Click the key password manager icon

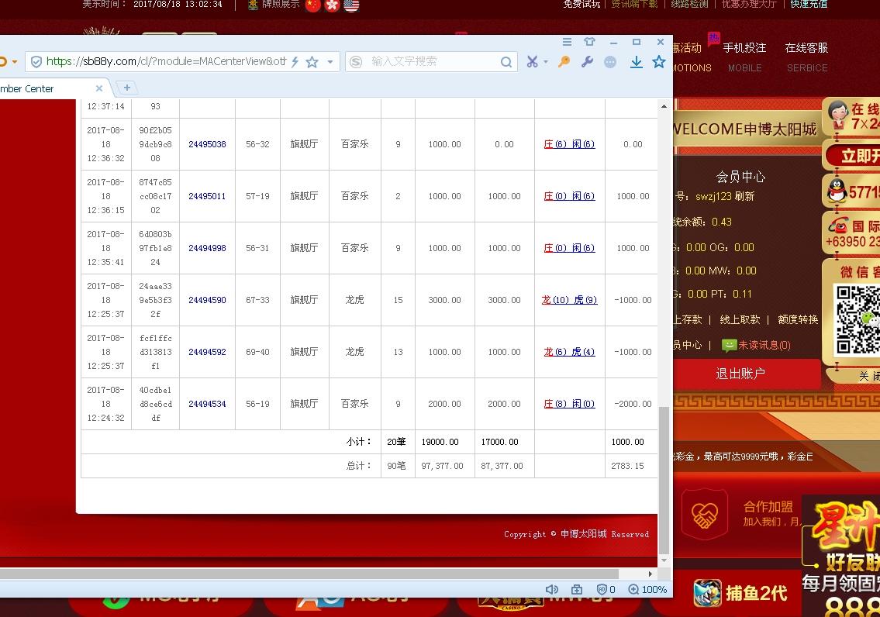pos(564,62)
